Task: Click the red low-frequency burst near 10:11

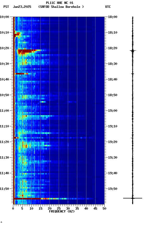Action: pyautogui.click(x=17, y=35)
